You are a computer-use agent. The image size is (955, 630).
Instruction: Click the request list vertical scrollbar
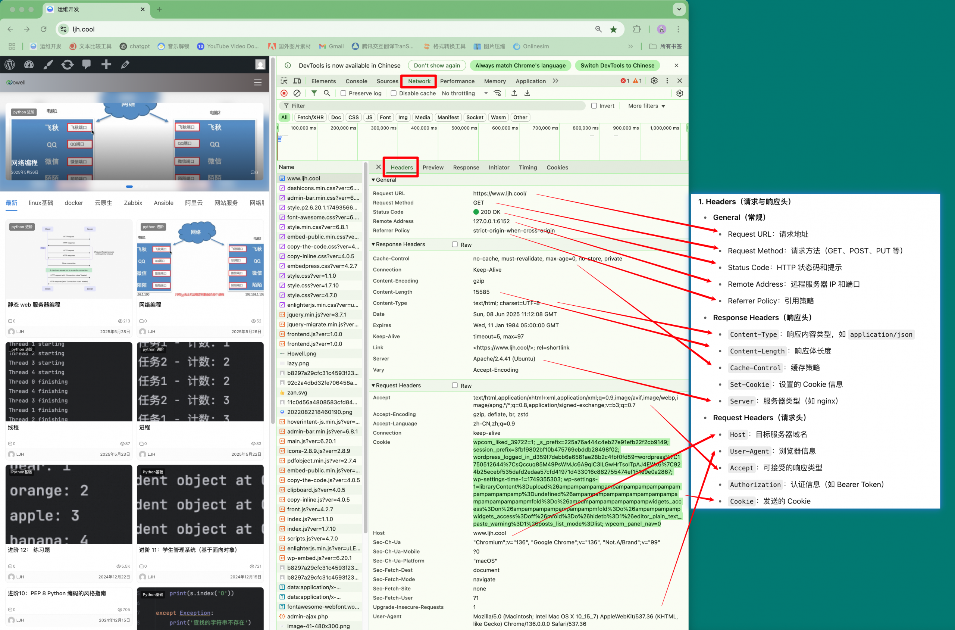click(x=365, y=347)
